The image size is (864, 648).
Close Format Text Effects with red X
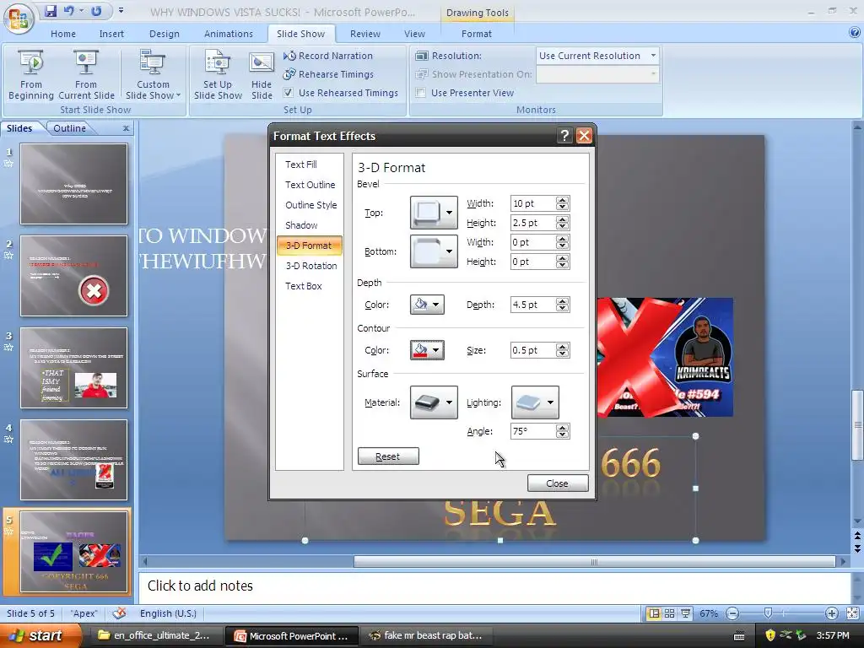[x=584, y=136]
